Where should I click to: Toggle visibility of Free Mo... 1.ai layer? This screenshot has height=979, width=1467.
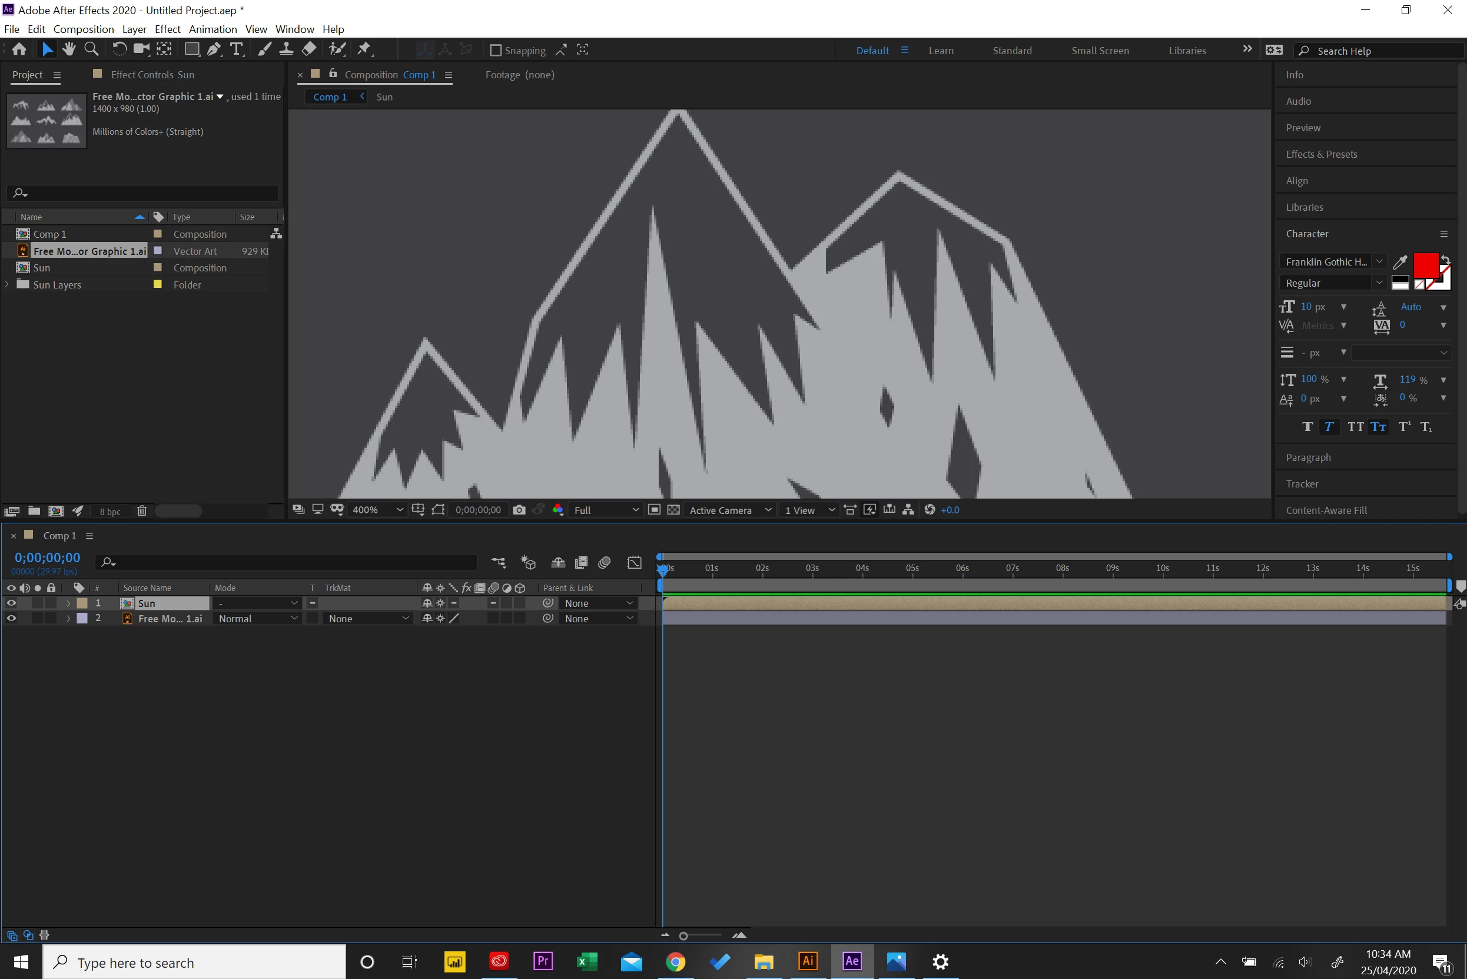pyautogui.click(x=11, y=618)
